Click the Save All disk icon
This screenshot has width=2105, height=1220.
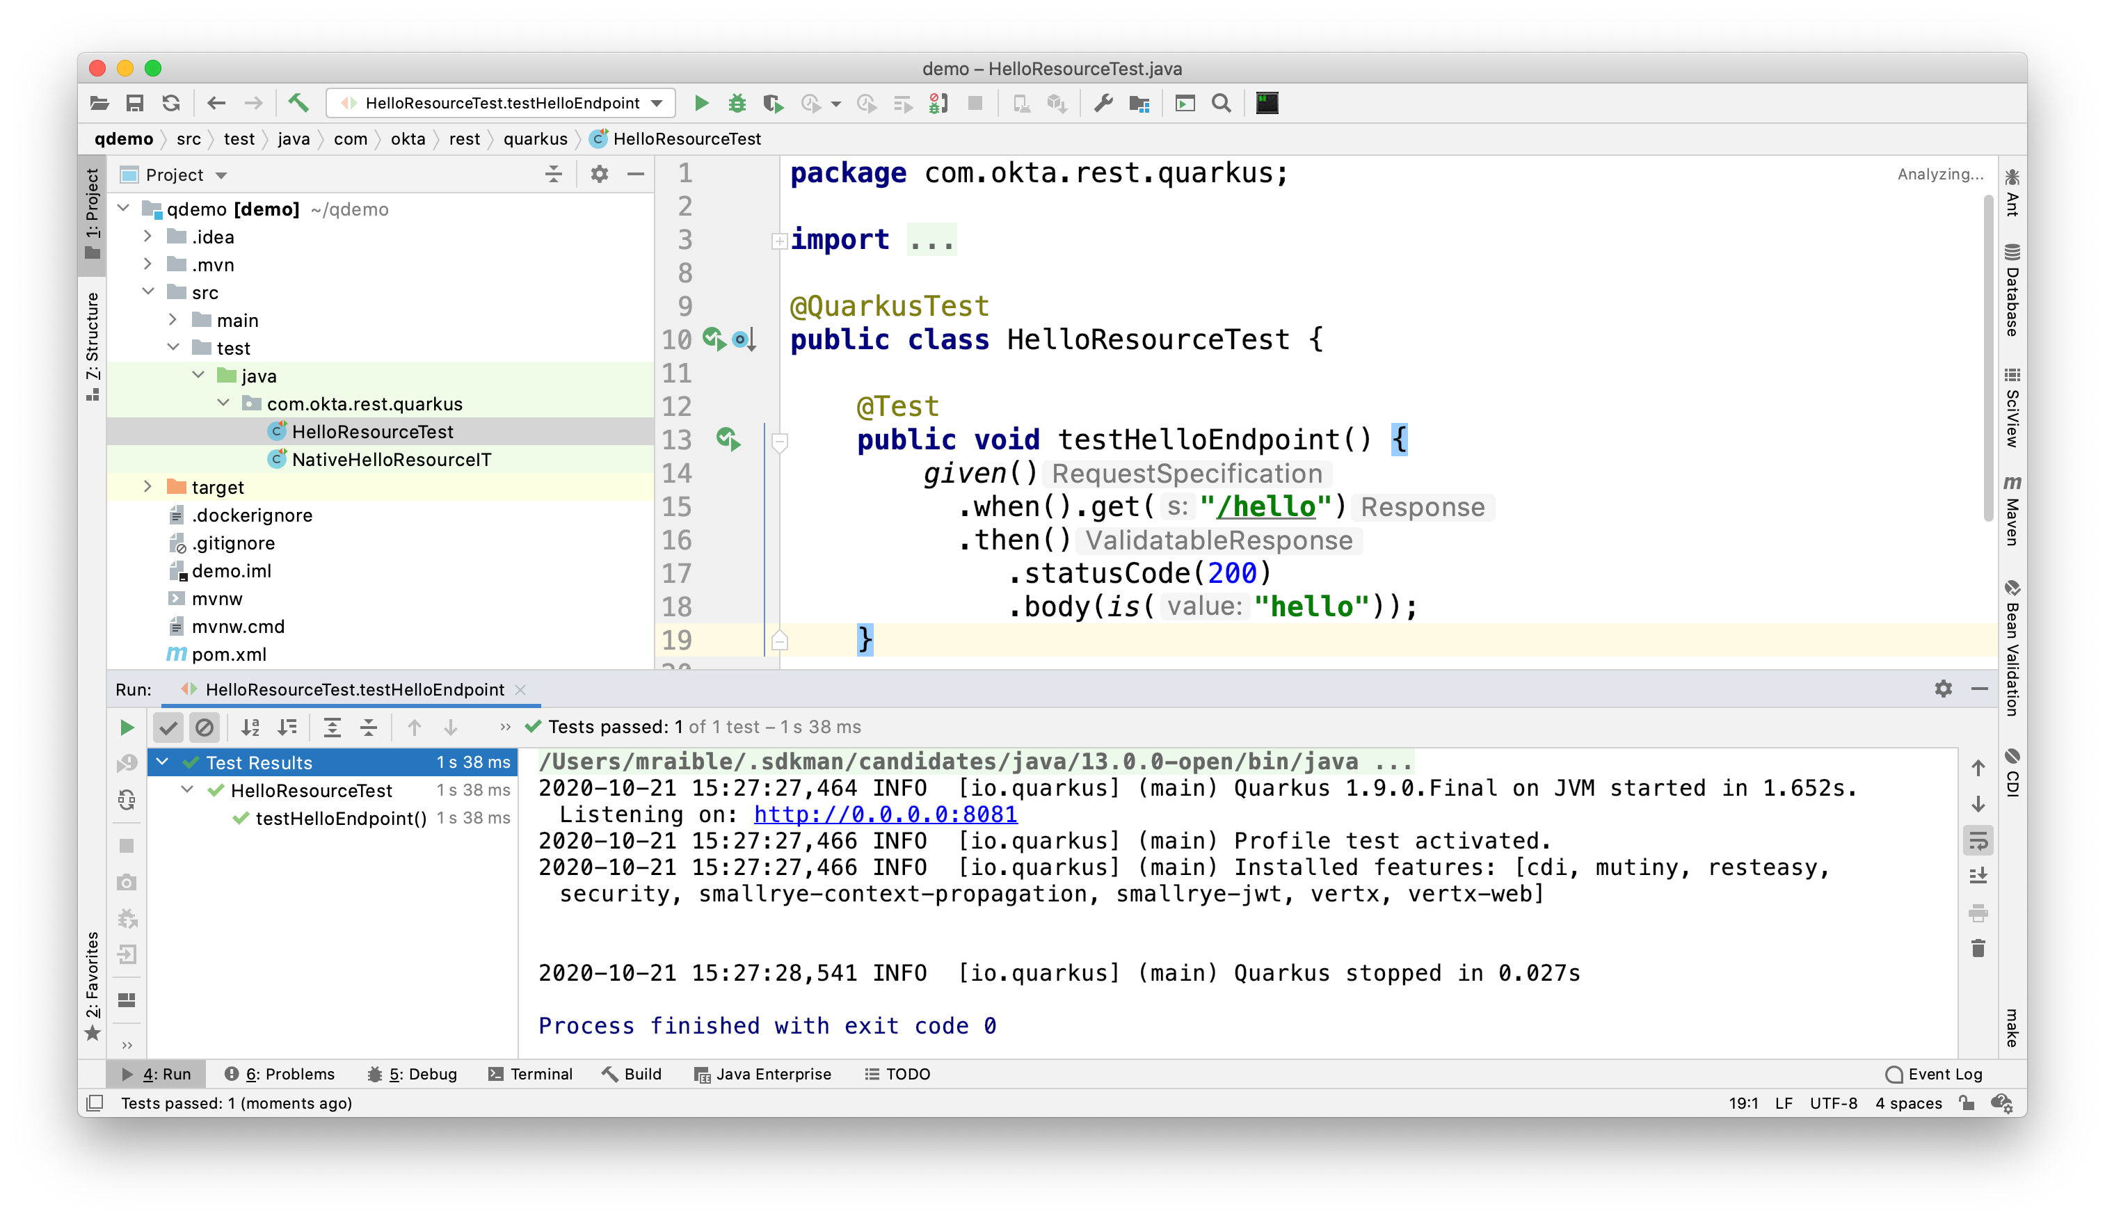coord(134,103)
